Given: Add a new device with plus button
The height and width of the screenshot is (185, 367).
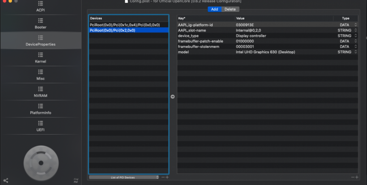Looking at the screenshot, I should pos(167,177).
